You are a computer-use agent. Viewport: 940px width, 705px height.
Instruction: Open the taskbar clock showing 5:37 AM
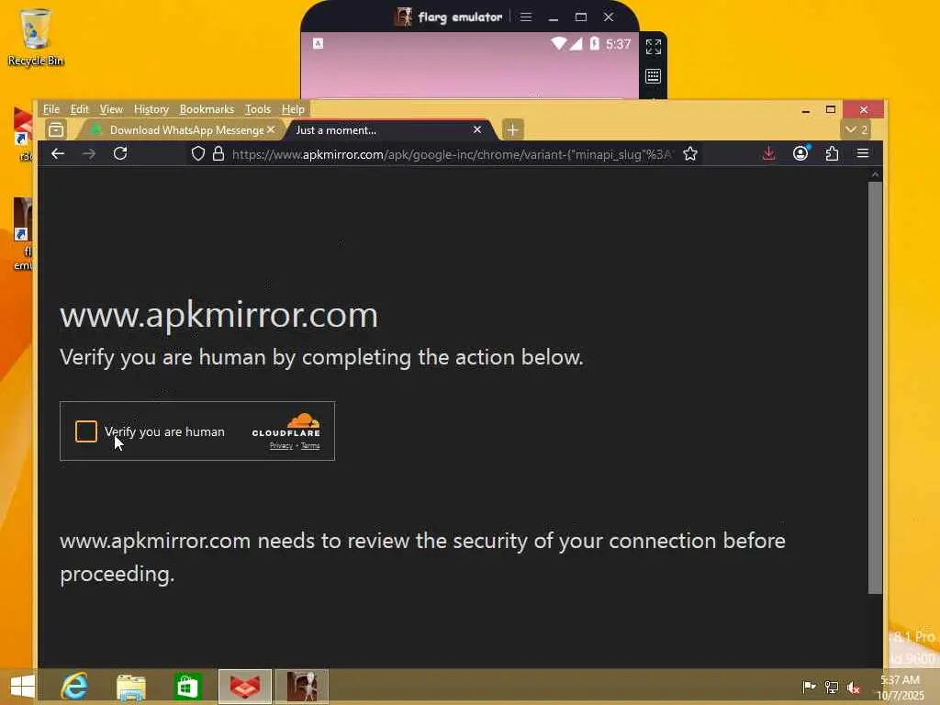pyautogui.click(x=901, y=687)
